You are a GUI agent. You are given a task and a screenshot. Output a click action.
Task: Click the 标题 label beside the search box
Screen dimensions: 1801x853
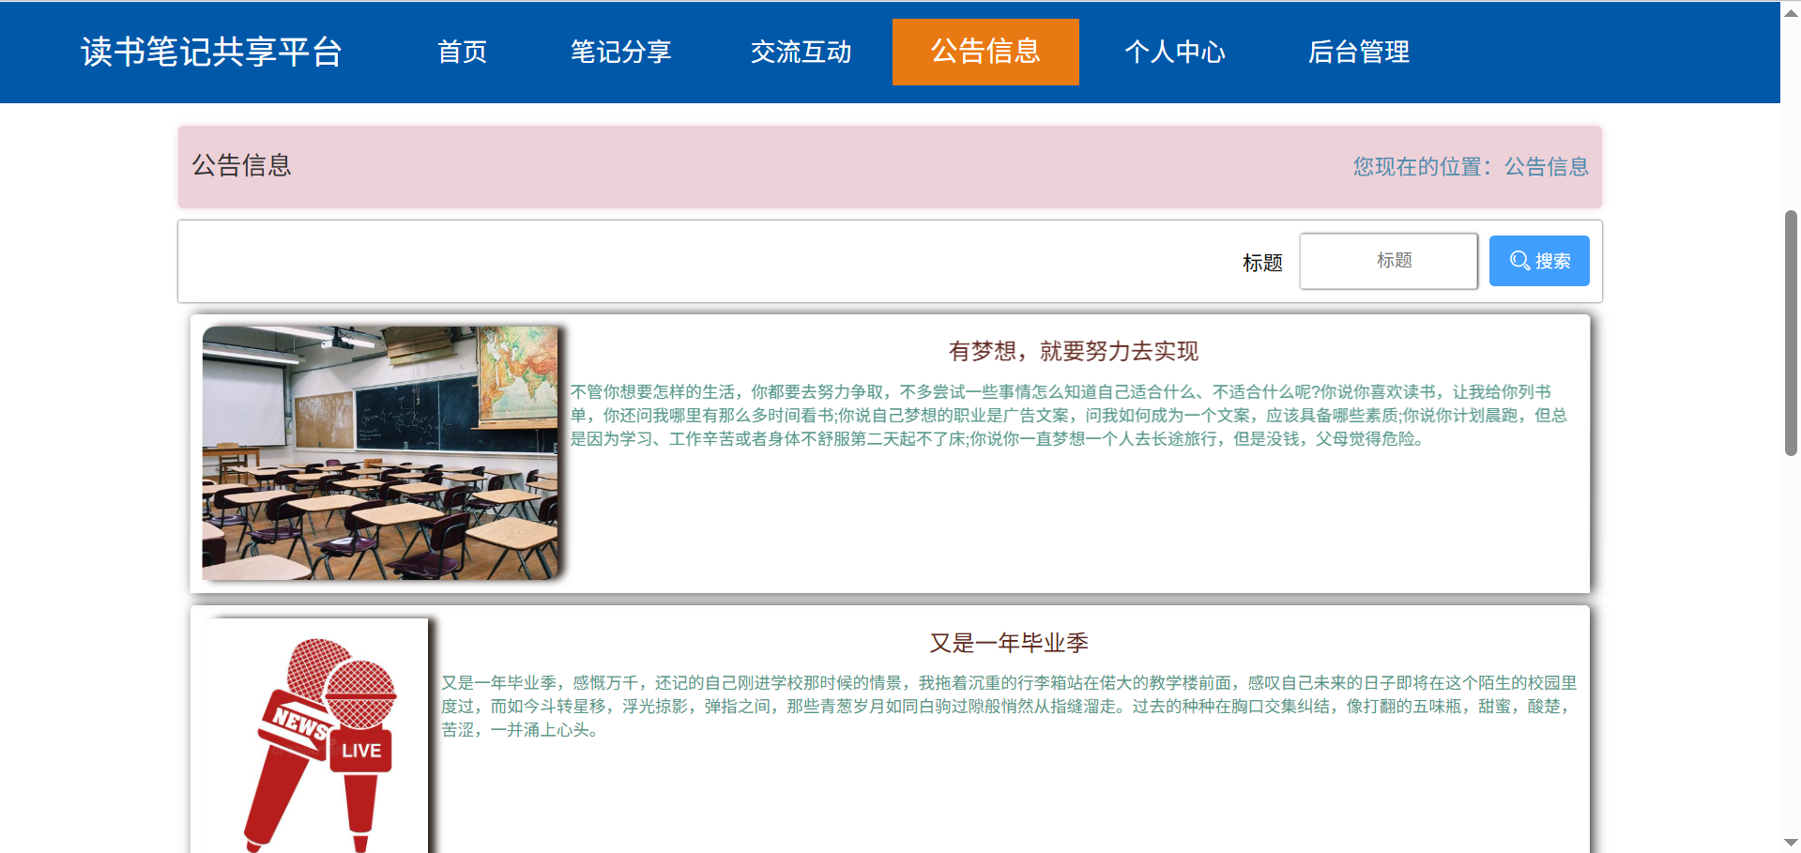coord(1261,263)
